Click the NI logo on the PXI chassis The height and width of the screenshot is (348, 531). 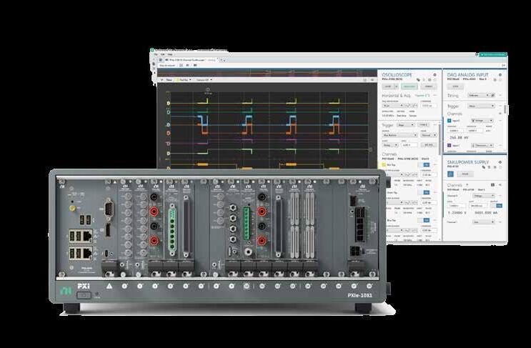tap(66, 291)
